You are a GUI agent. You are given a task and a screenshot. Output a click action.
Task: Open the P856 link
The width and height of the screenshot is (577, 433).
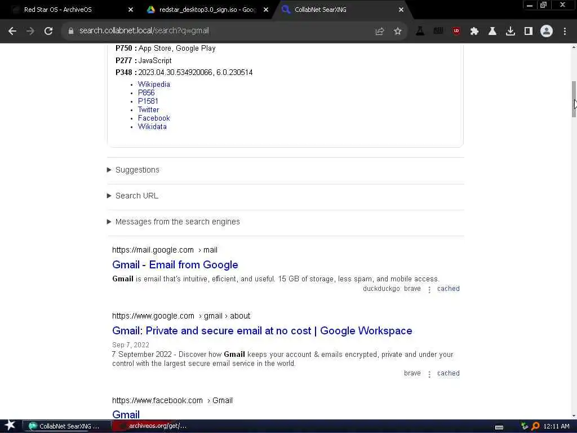click(x=146, y=93)
